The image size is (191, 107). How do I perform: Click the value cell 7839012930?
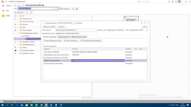coord(98,55)
